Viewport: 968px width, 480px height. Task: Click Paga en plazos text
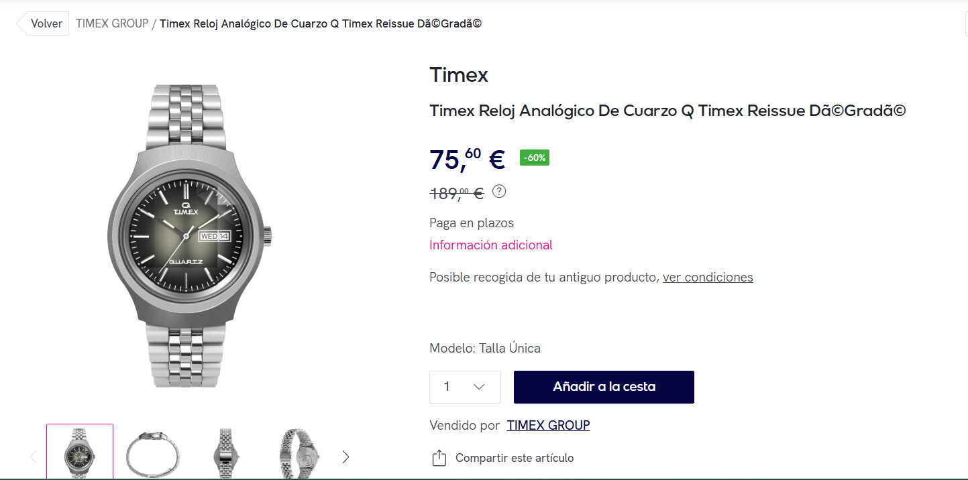click(472, 223)
